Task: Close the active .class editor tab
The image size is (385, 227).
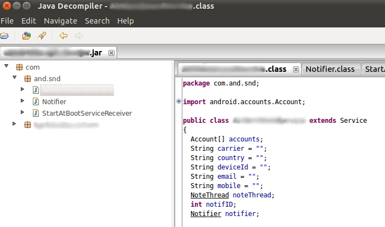Action: (x=296, y=69)
